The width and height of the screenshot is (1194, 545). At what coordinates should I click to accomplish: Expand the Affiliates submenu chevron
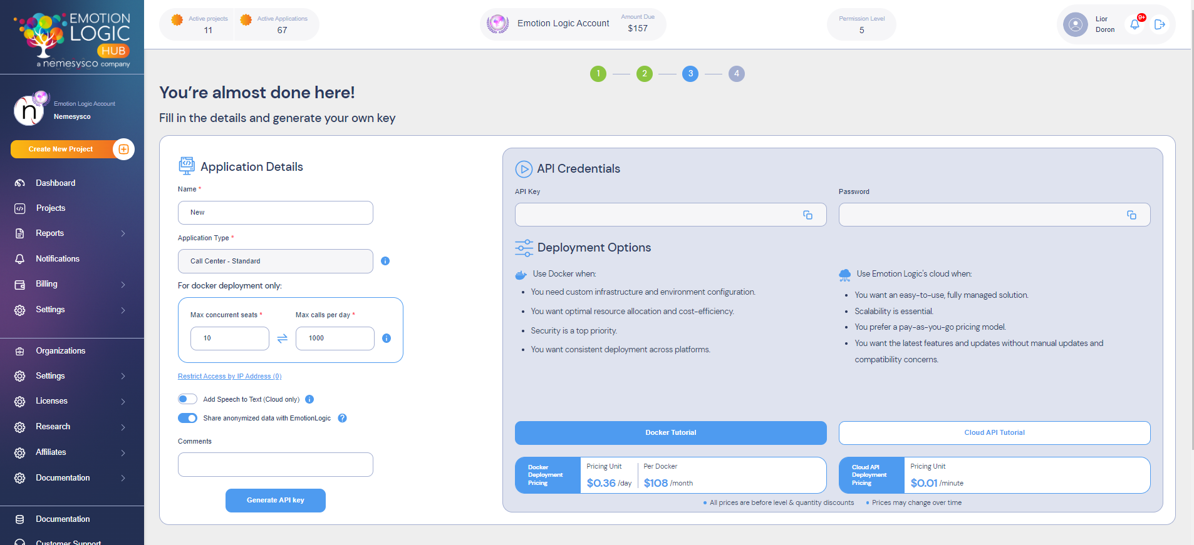click(123, 452)
